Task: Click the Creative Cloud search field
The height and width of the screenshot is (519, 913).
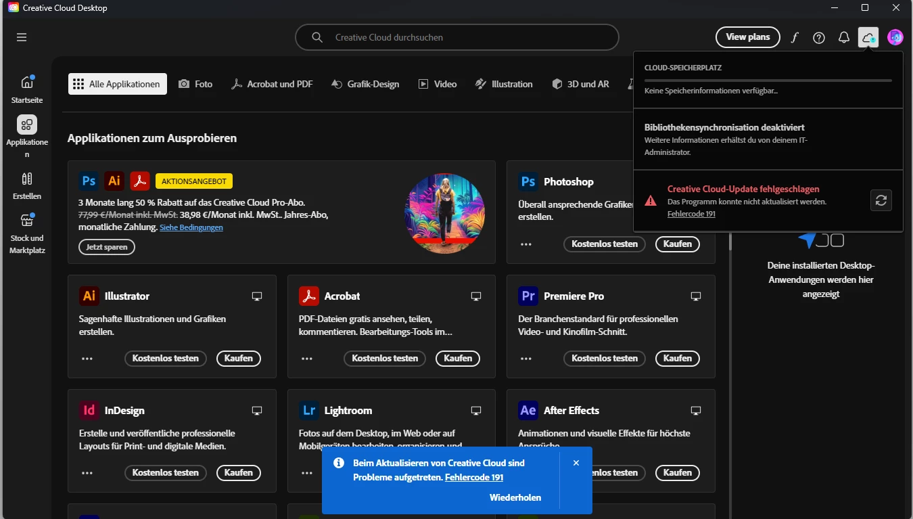Action: click(457, 37)
